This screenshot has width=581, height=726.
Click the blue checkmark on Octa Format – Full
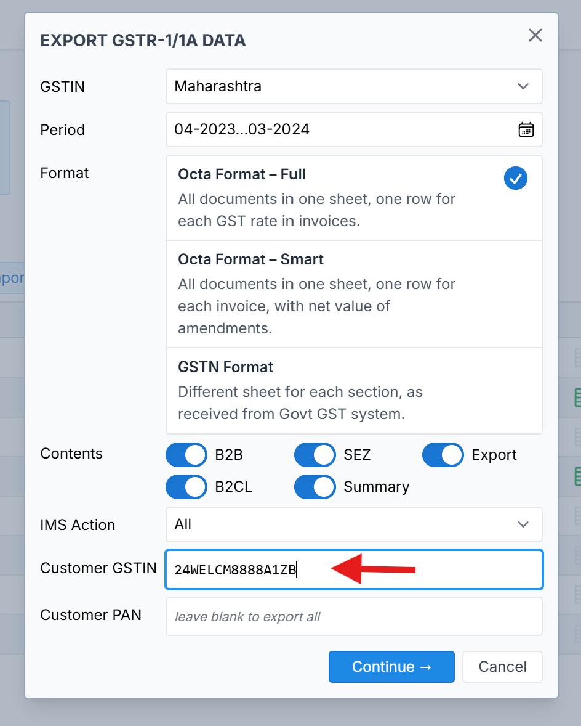tap(515, 178)
